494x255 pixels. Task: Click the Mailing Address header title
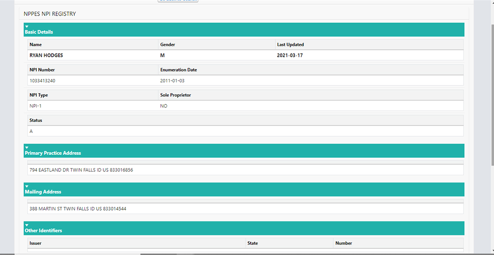(x=43, y=192)
